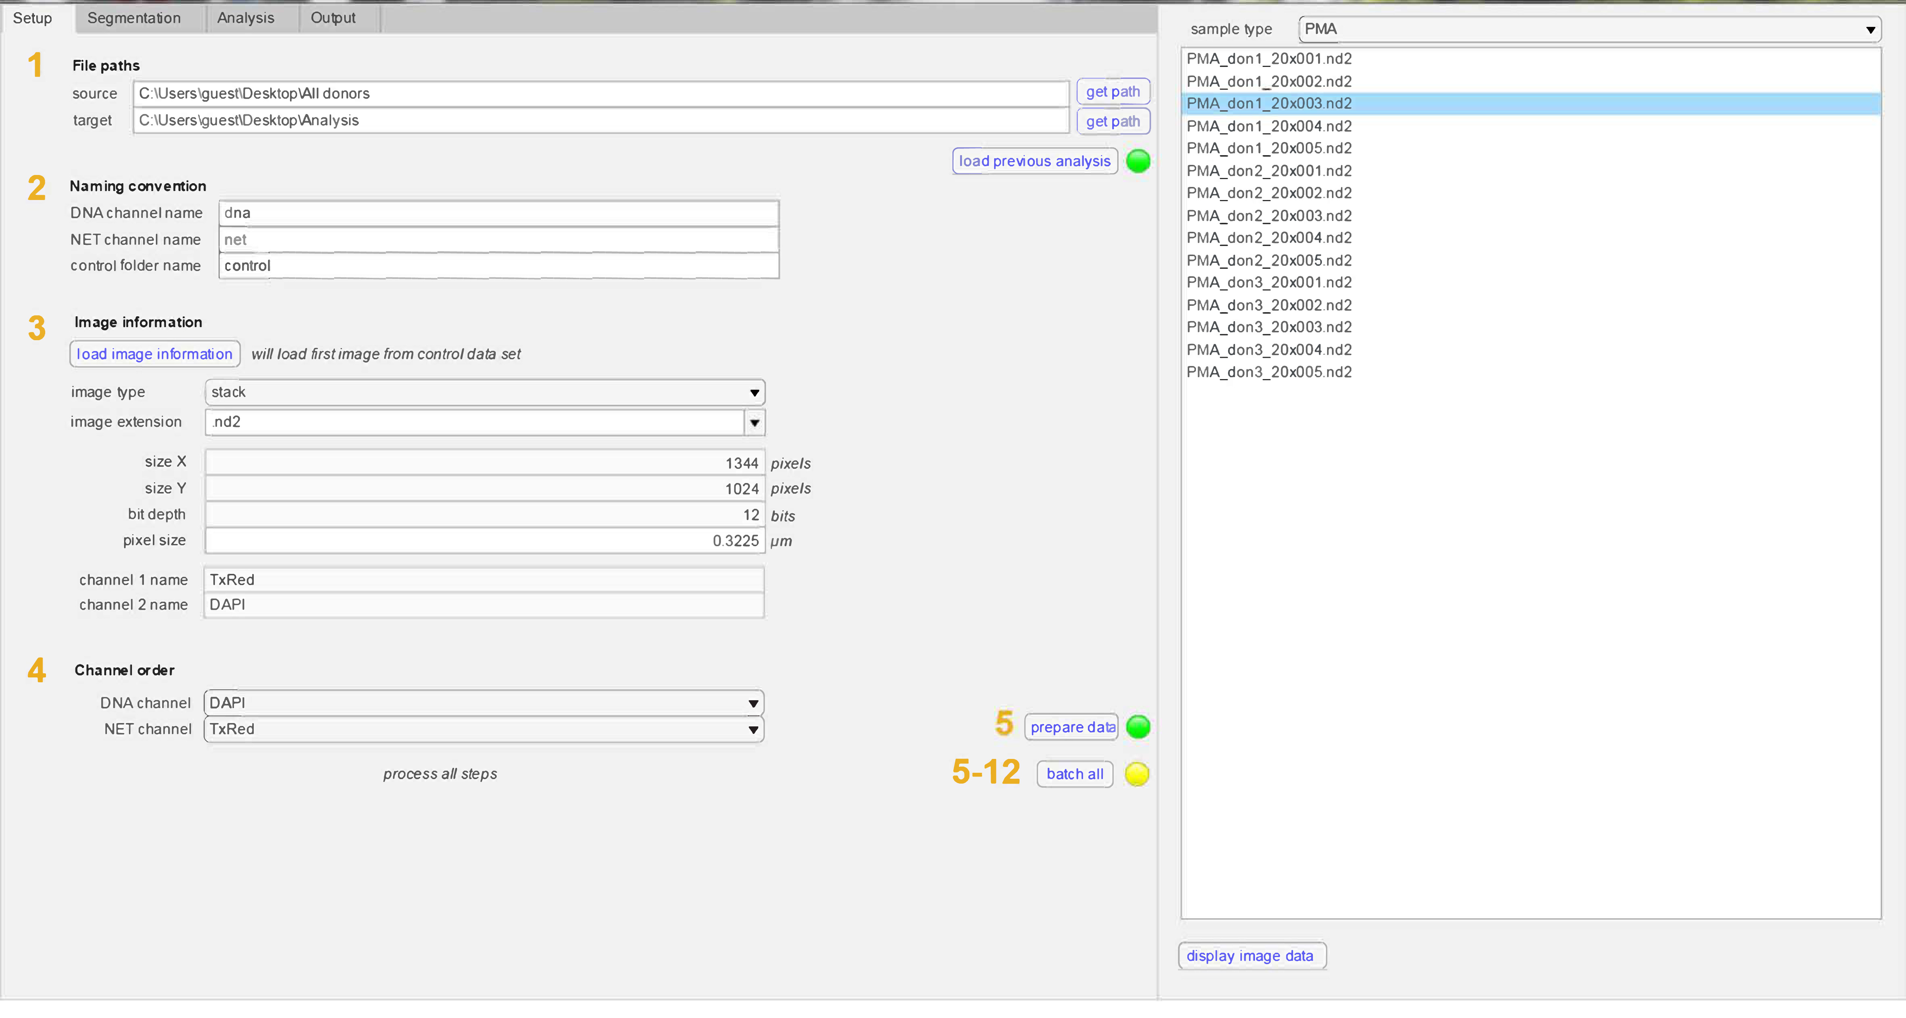The image size is (1906, 1018).
Task: Expand the image type stack dropdown
Action: [x=485, y=392]
